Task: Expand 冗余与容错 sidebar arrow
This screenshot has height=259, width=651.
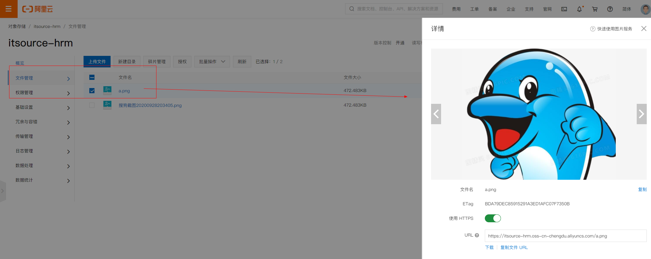Action: 68,122
